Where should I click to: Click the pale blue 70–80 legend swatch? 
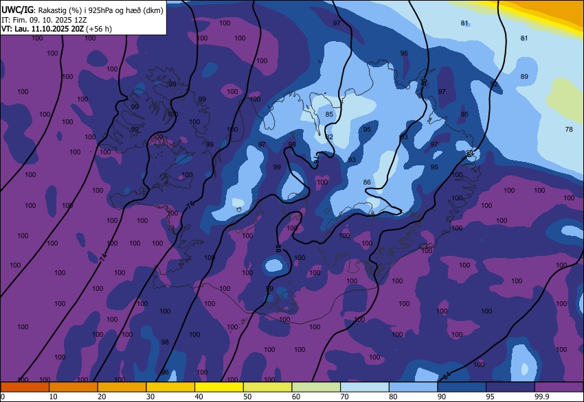pos(365,387)
